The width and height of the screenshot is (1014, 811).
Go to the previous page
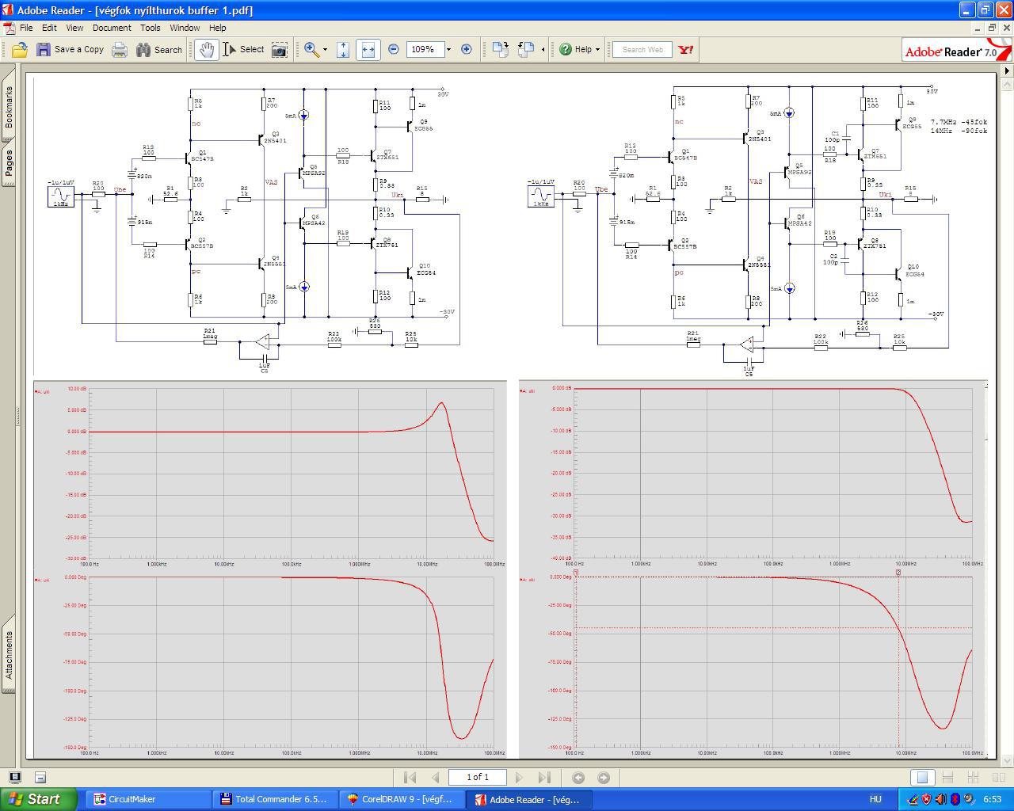coord(435,778)
